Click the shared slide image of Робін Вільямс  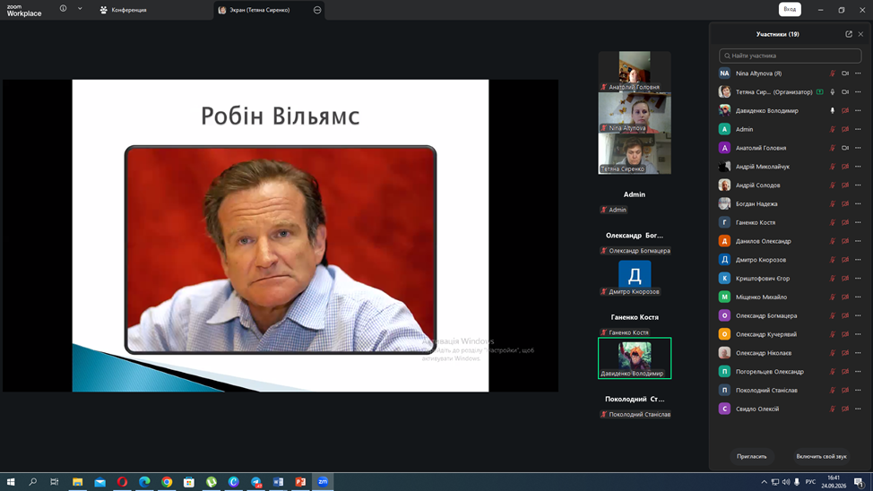coord(280,250)
